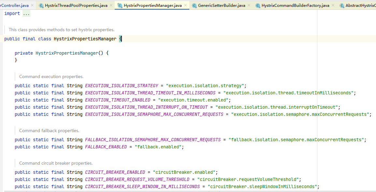The height and width of the screenshot is (192, 376).
Task: Close the Controller.java tab
Action: tap(32, 5)
